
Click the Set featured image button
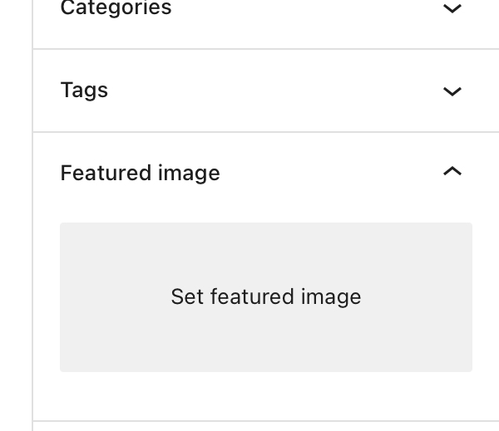click(x=266, y=296)
